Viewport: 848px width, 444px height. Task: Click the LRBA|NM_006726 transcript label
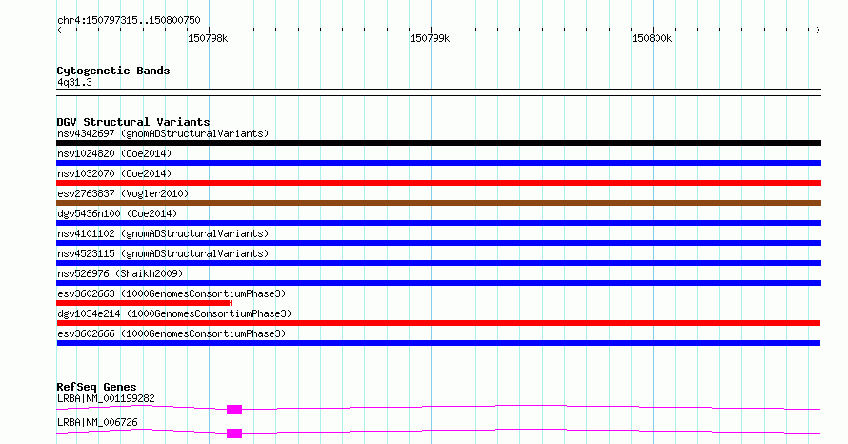pos(97,422)
